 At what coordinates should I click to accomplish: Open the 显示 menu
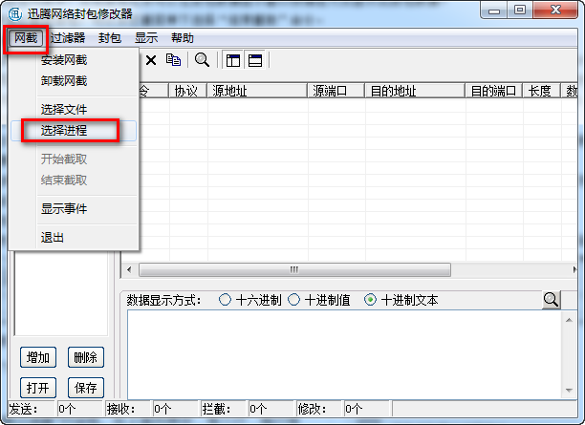(146, 38)
